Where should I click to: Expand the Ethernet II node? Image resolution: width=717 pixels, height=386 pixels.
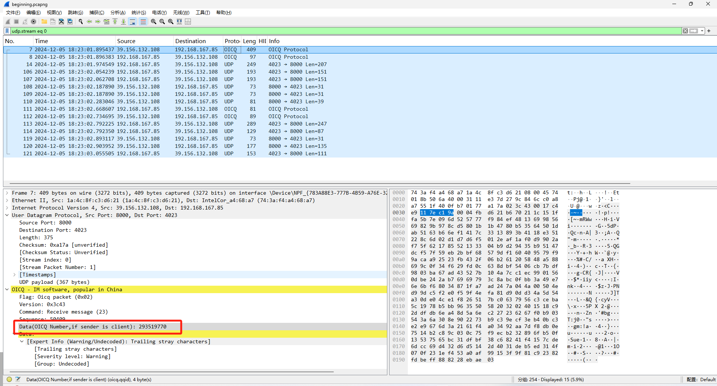7,200
